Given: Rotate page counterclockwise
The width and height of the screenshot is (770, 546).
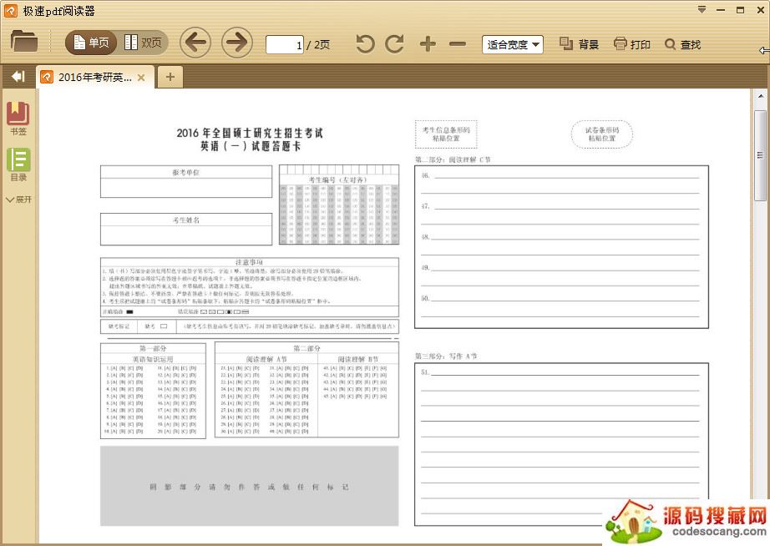Looking at the screenshot, I should click(x=365, y=44).
